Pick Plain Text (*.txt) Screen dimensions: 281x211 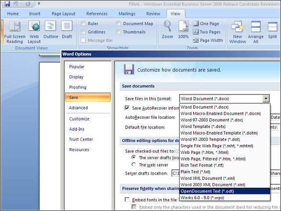[225, 172]
